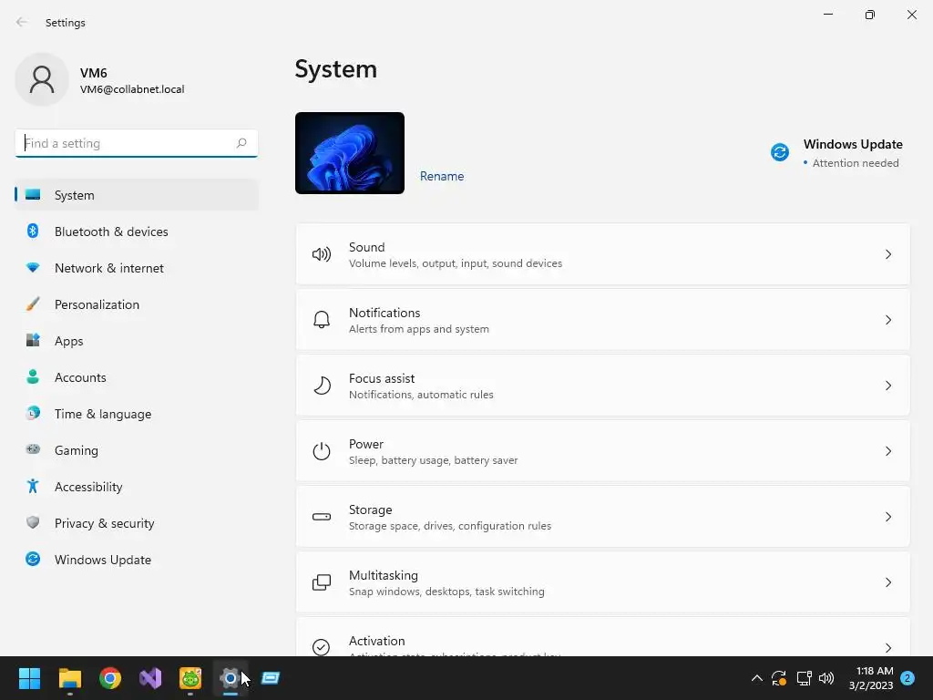Expand the Sound row chevron

(x=887, y=255)
